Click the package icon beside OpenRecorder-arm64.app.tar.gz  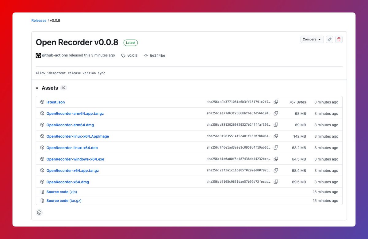coord(42,113)
